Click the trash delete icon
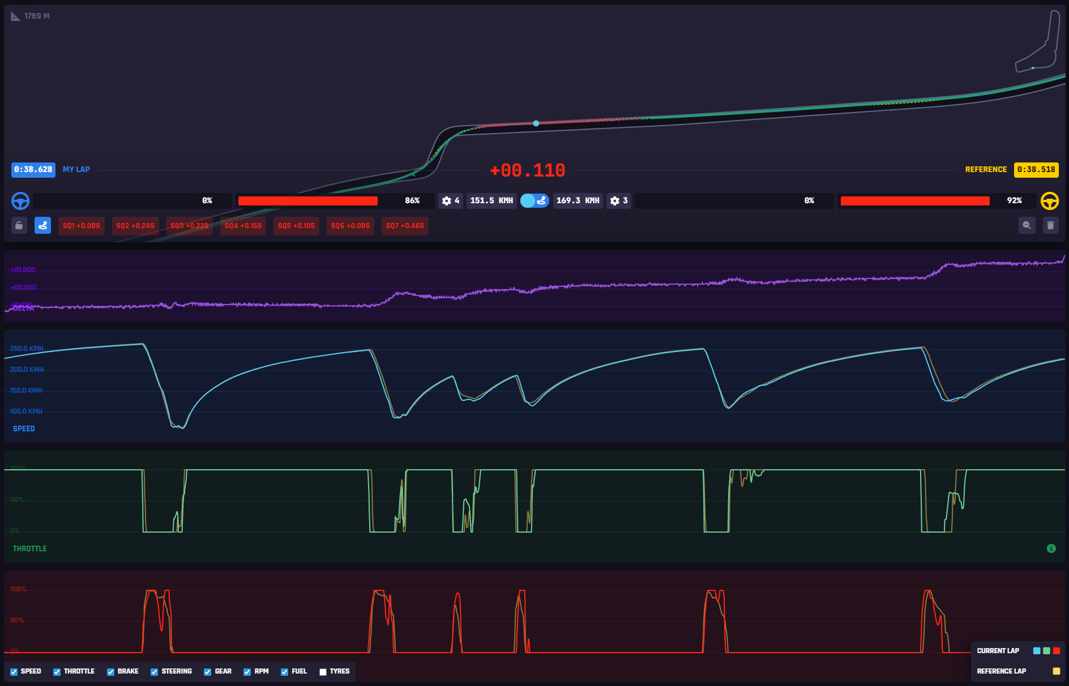 [x=1050, y=225]
